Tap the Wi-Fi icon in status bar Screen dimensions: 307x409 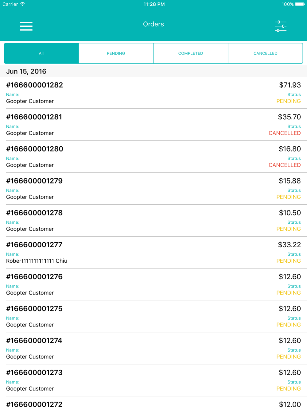[23, 4]
